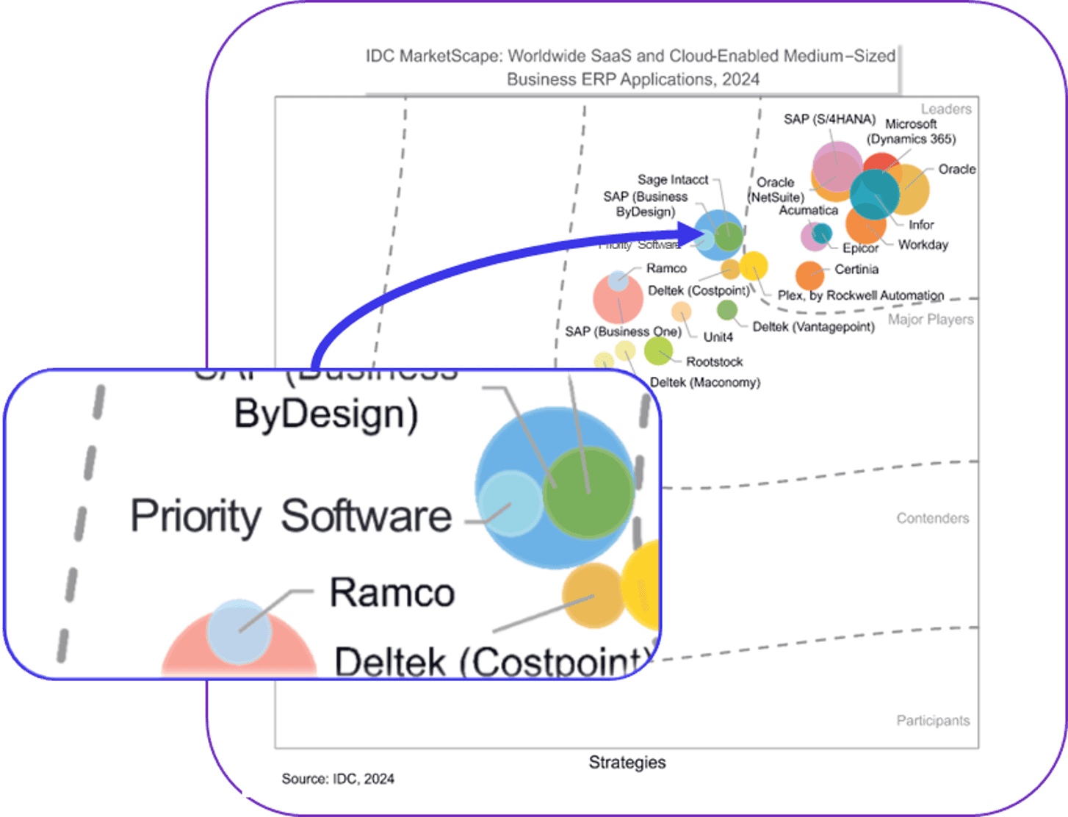1068x817 pixels.
Task: Click the green bubble in the magnified inset
Action: 588,493
